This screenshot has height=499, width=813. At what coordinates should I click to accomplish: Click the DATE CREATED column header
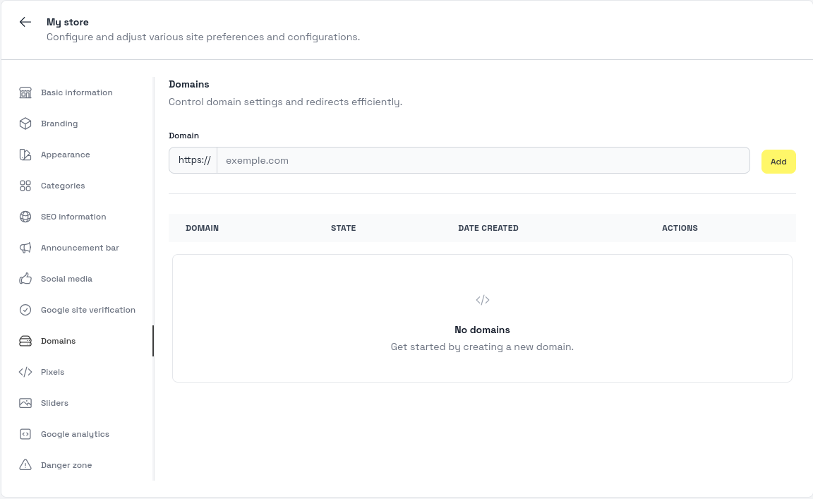pyautogui.click(x=488, y=228)
